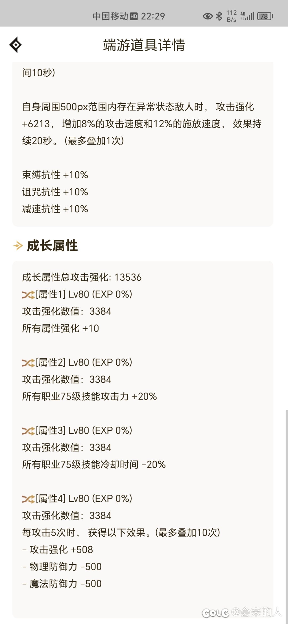Image resolution: width=288 pixels, height=624 pixels.
Task: Tap the eye comfort icon in status bar
Action: tap(208, 16)
